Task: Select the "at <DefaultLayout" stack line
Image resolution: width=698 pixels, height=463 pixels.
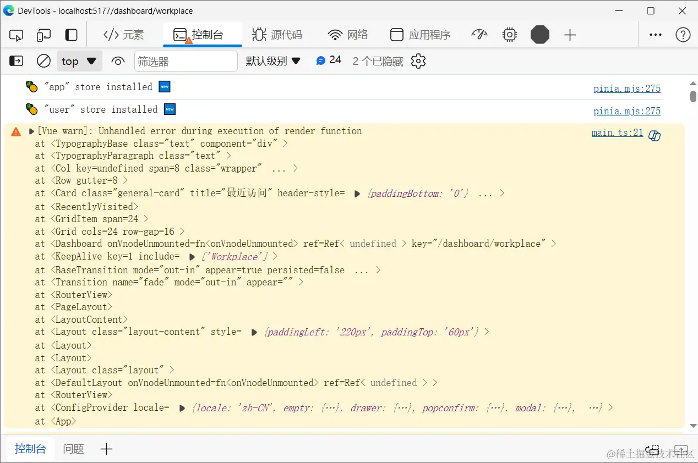Action: point(237,383)
